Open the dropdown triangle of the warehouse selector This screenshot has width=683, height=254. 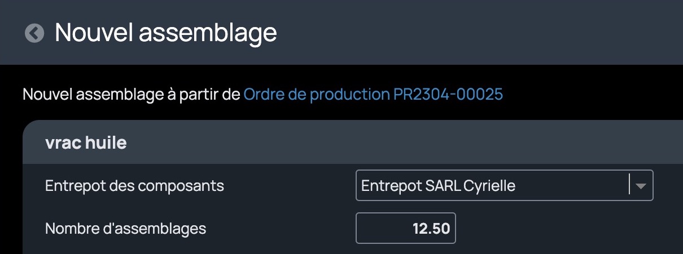coord(641,186)
